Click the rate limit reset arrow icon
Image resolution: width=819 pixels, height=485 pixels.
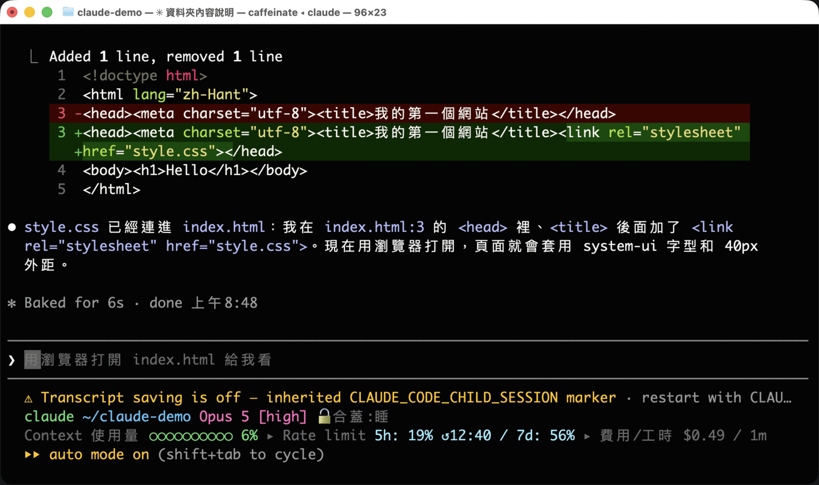tap(445, 435)
